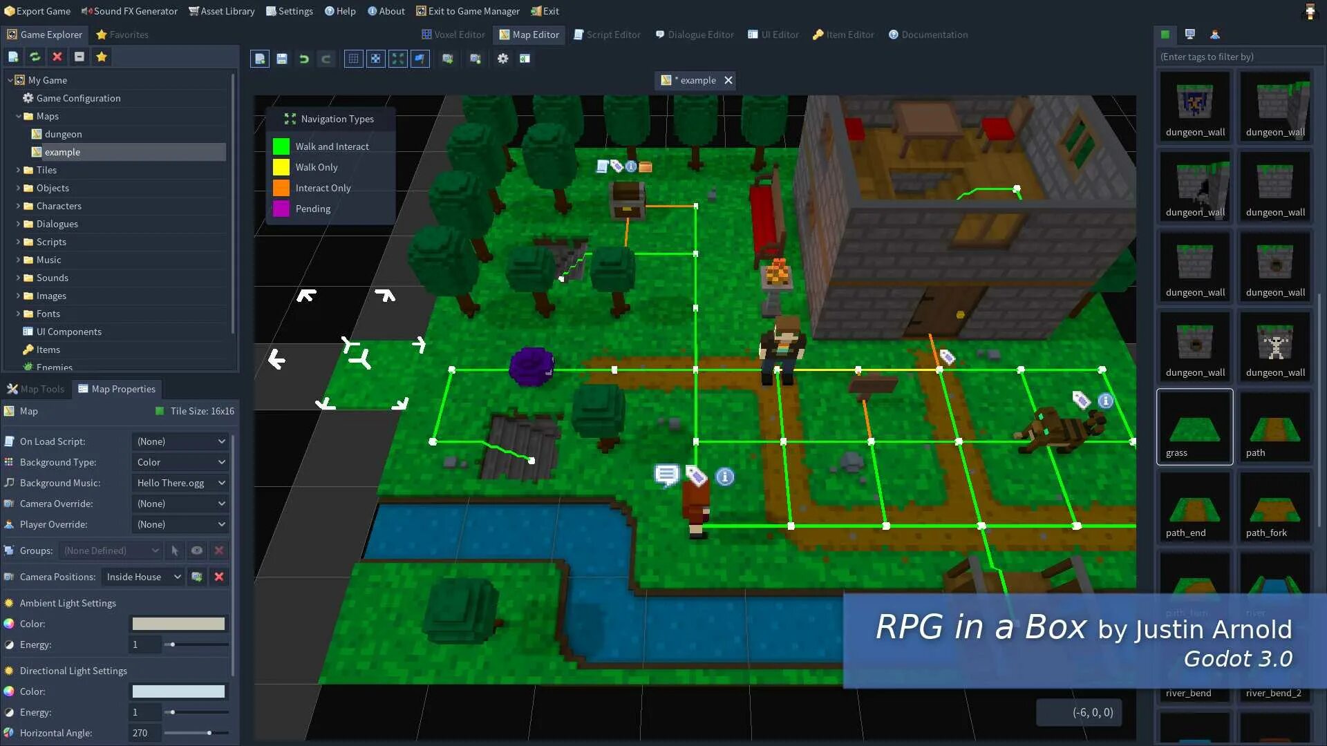Select the grid snap toggle icon

pos(375,58)
